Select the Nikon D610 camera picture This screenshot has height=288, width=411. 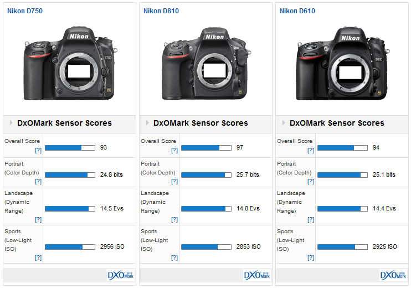tap(342, 65)
